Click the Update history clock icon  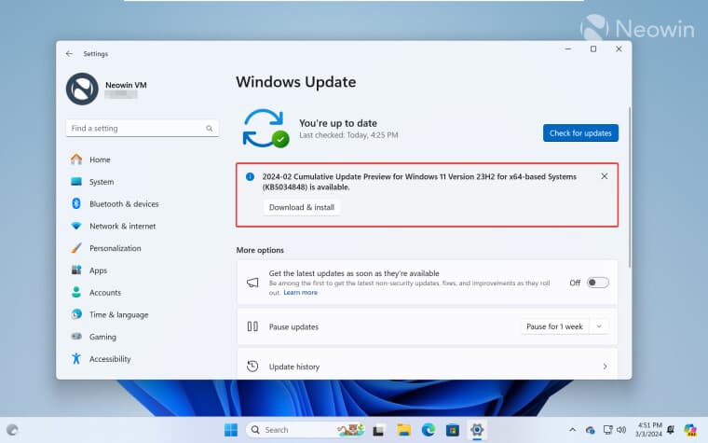coord(252,367)
